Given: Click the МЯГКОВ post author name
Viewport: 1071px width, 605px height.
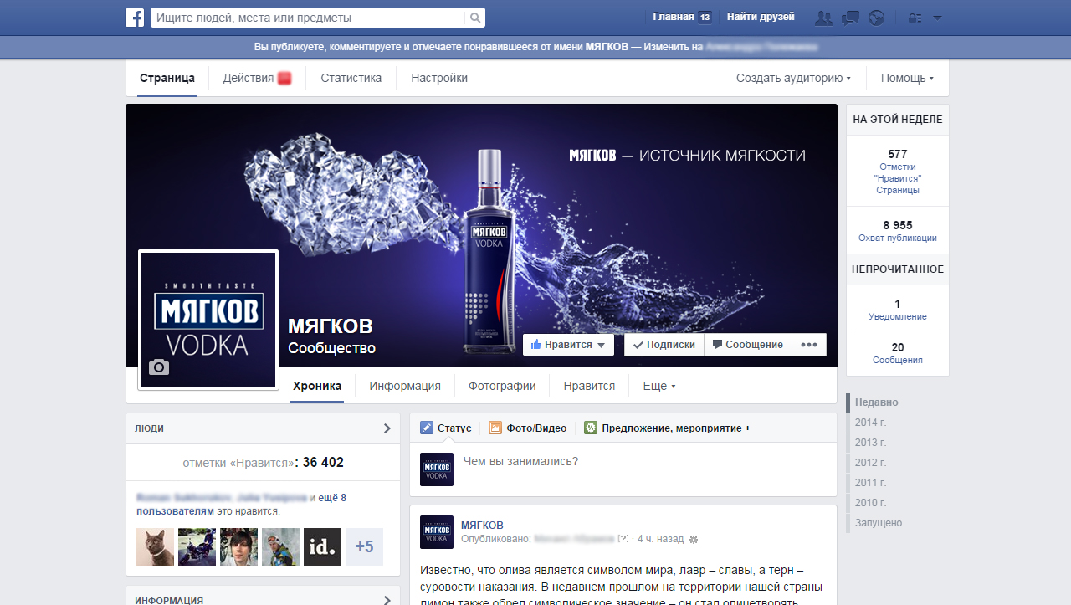Looking at the screenshot, I should pyautogui.click(x=483, y=525).
